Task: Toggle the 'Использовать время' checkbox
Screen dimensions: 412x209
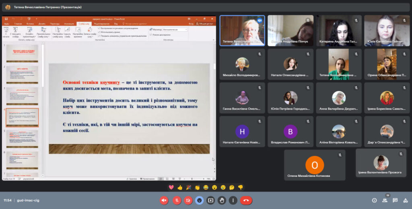Action: [x=99, y=32]
